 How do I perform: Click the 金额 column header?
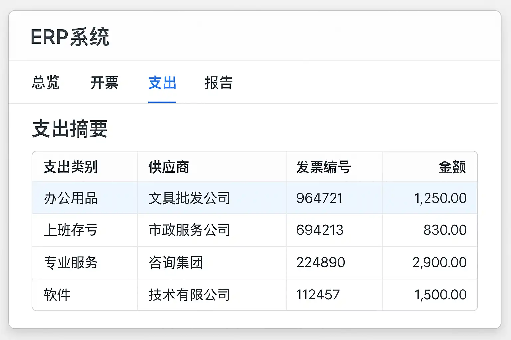pos(452,167)
